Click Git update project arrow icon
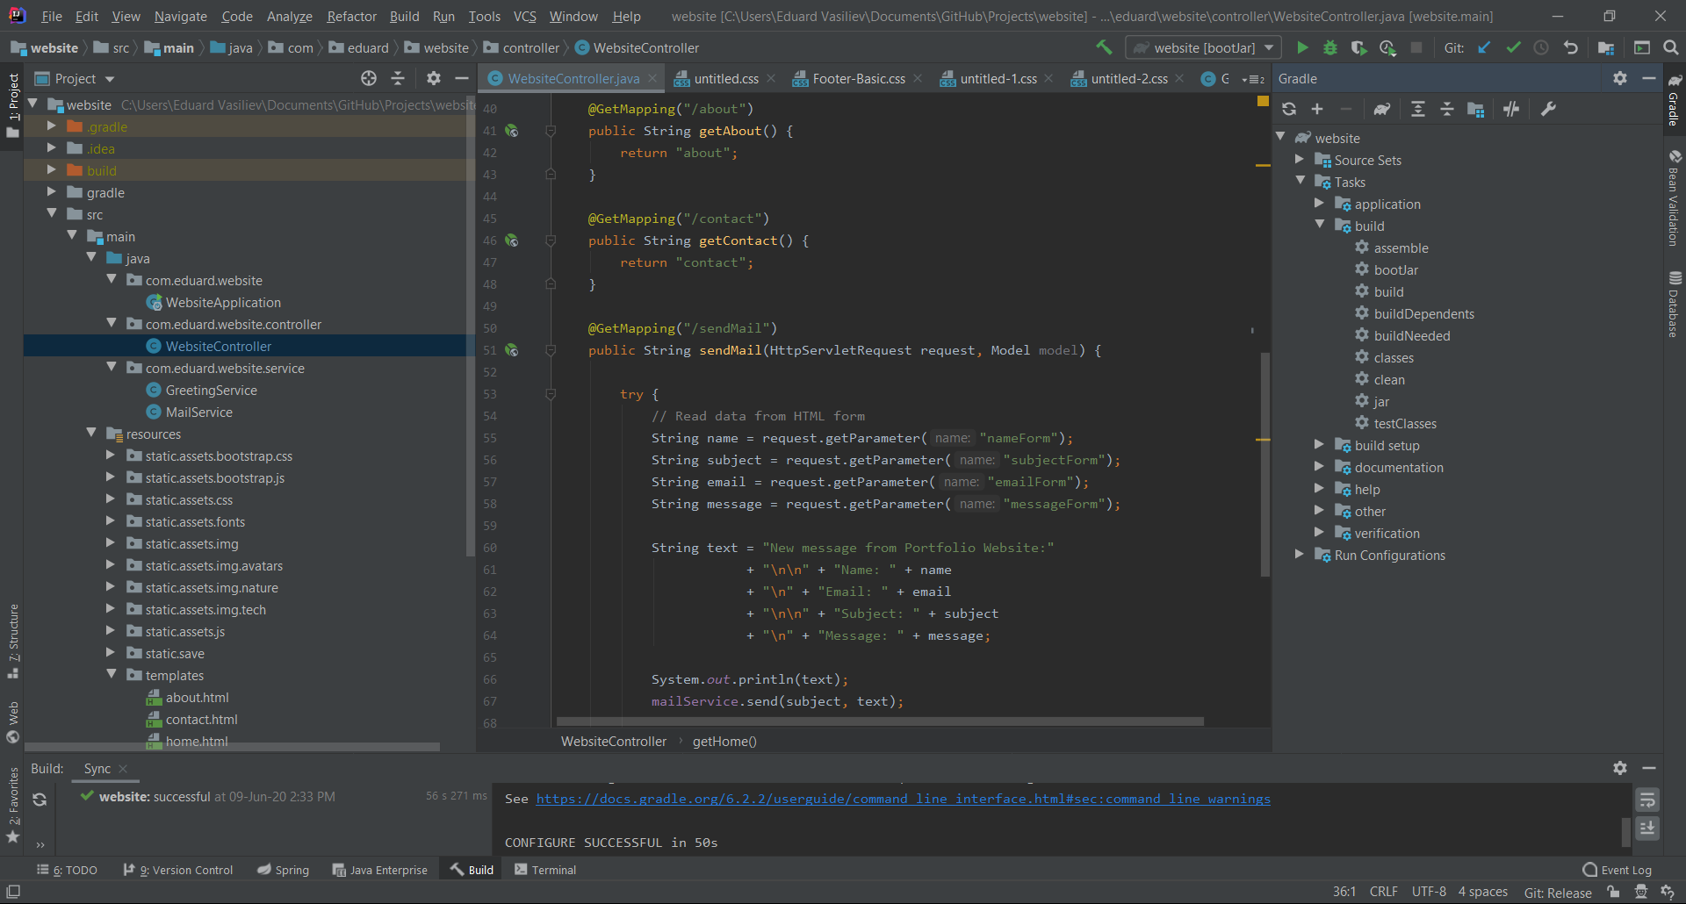The height and width of the screenshot is (904, 1686). [x=1484, y=48]
